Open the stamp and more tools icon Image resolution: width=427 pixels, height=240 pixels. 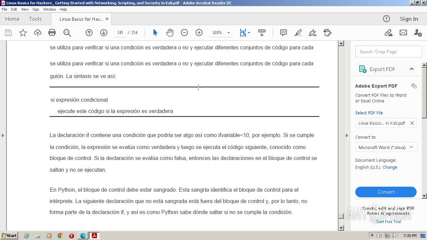coord(328,33)
